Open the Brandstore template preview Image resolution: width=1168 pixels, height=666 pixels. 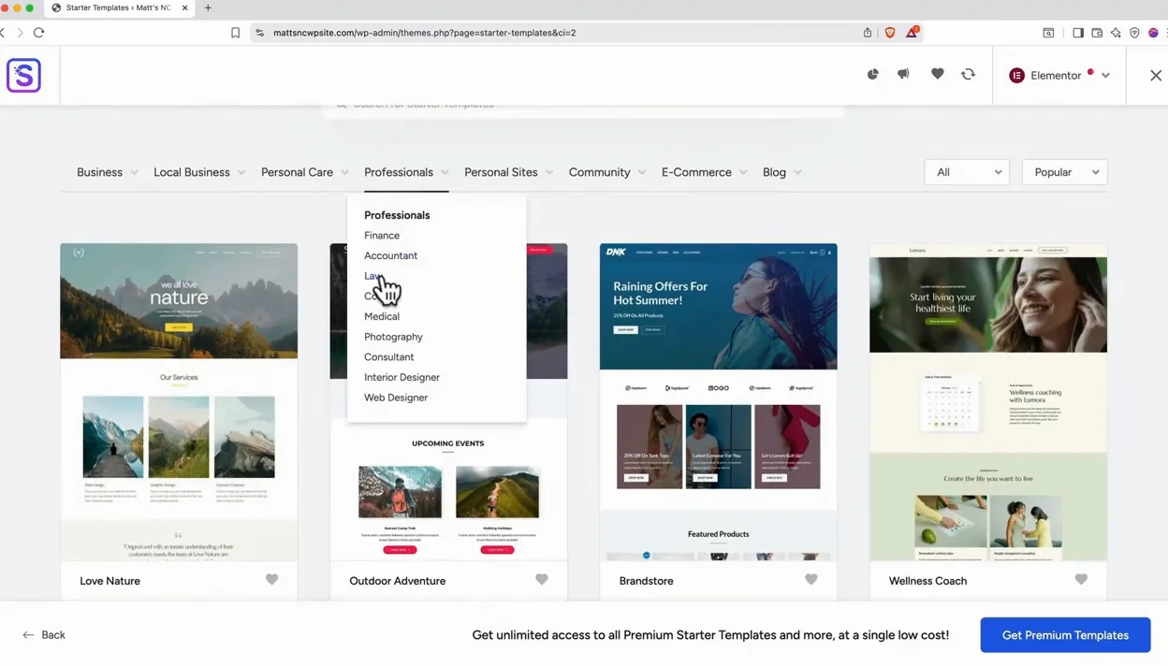click(x=718, y=402)
